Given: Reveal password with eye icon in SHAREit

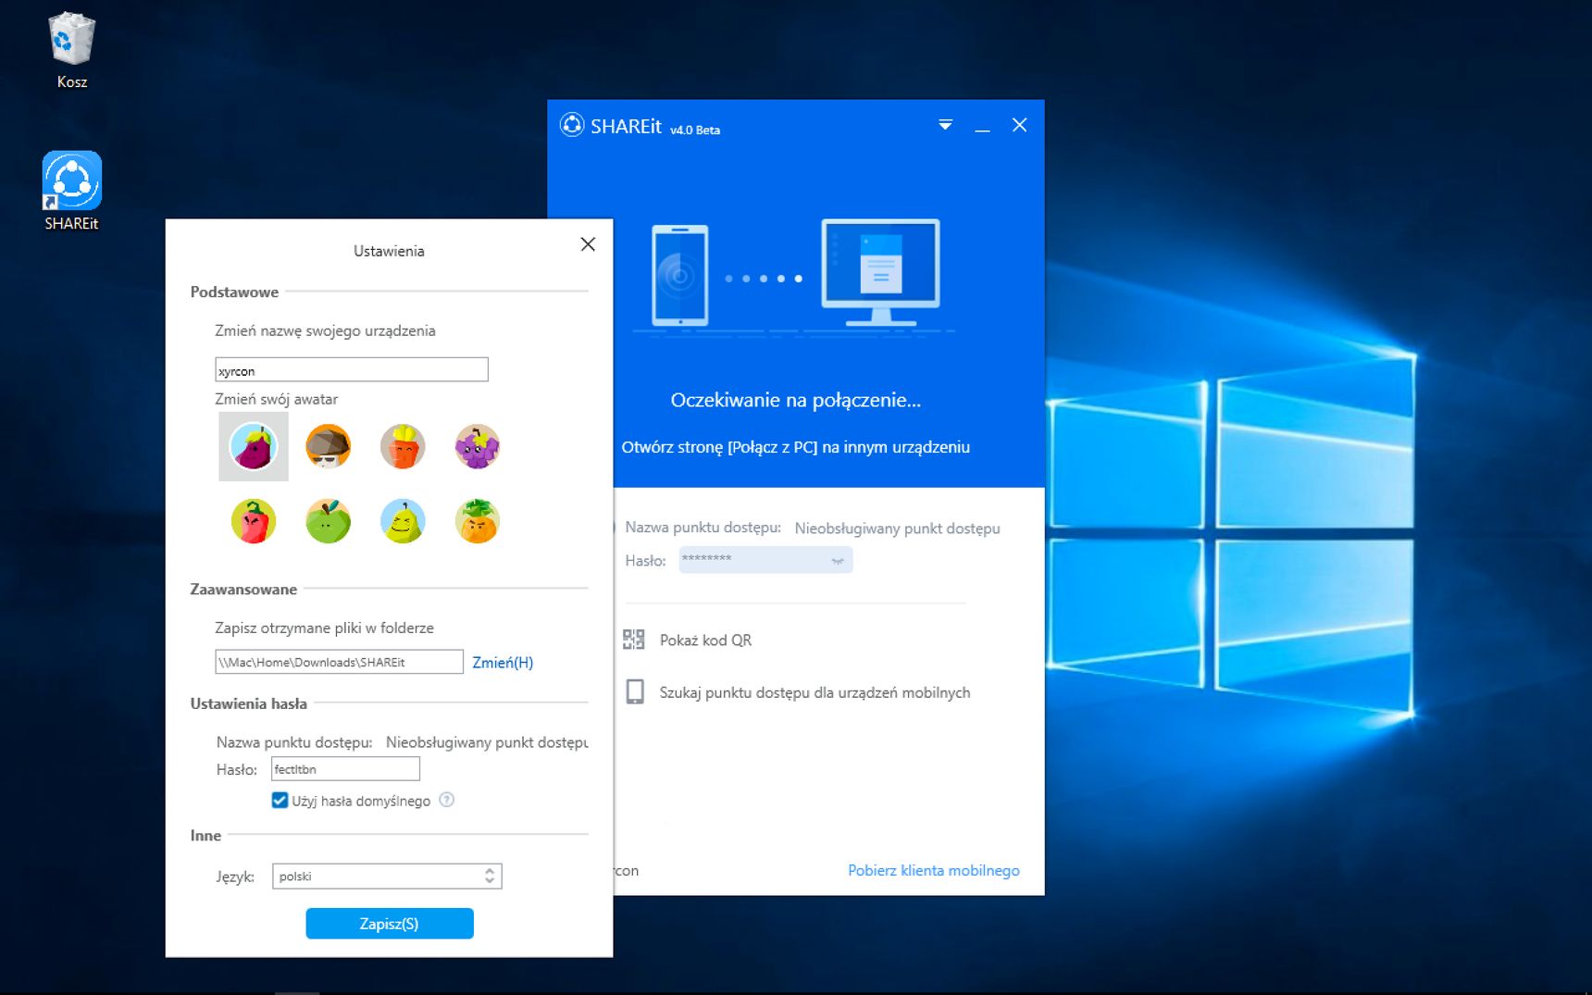Looking at the screenshot, I should point(838,560).
